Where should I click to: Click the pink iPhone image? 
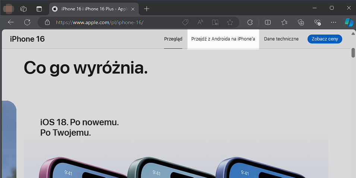coord(83,168)
